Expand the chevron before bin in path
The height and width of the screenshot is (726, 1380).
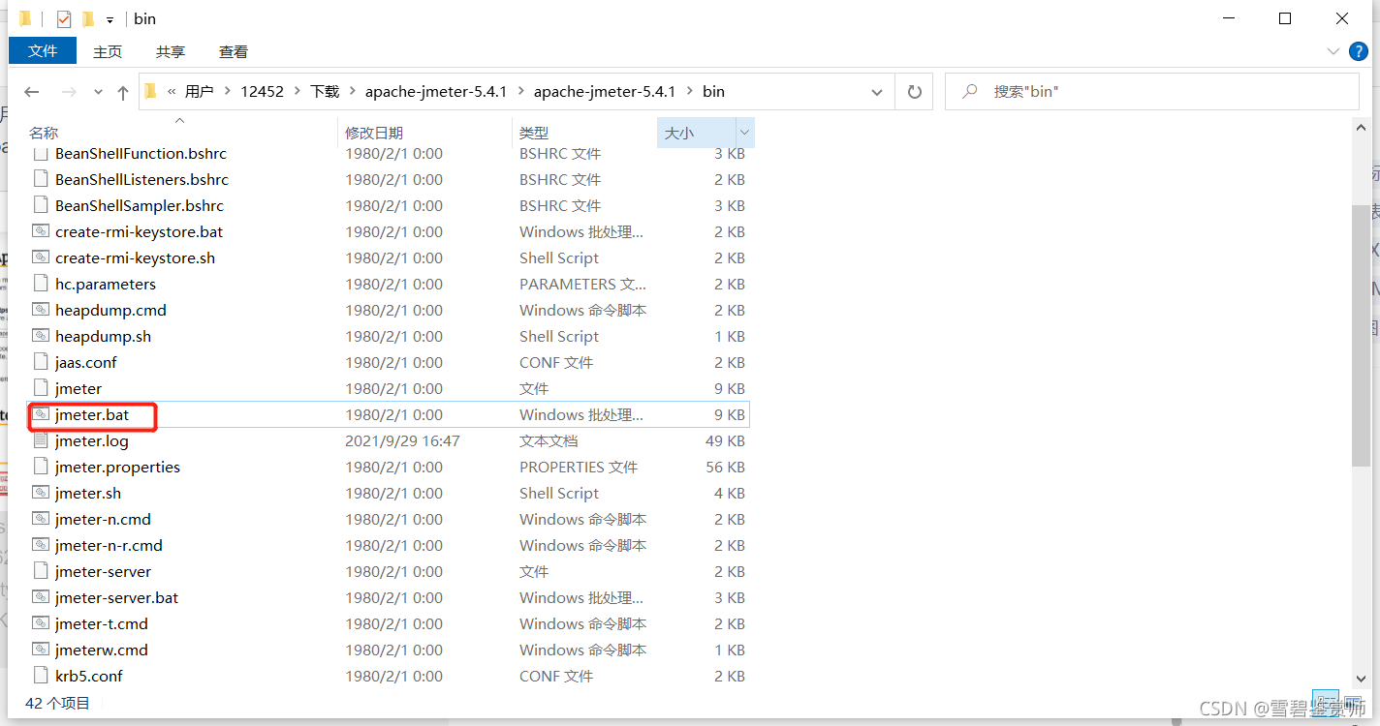689,92
